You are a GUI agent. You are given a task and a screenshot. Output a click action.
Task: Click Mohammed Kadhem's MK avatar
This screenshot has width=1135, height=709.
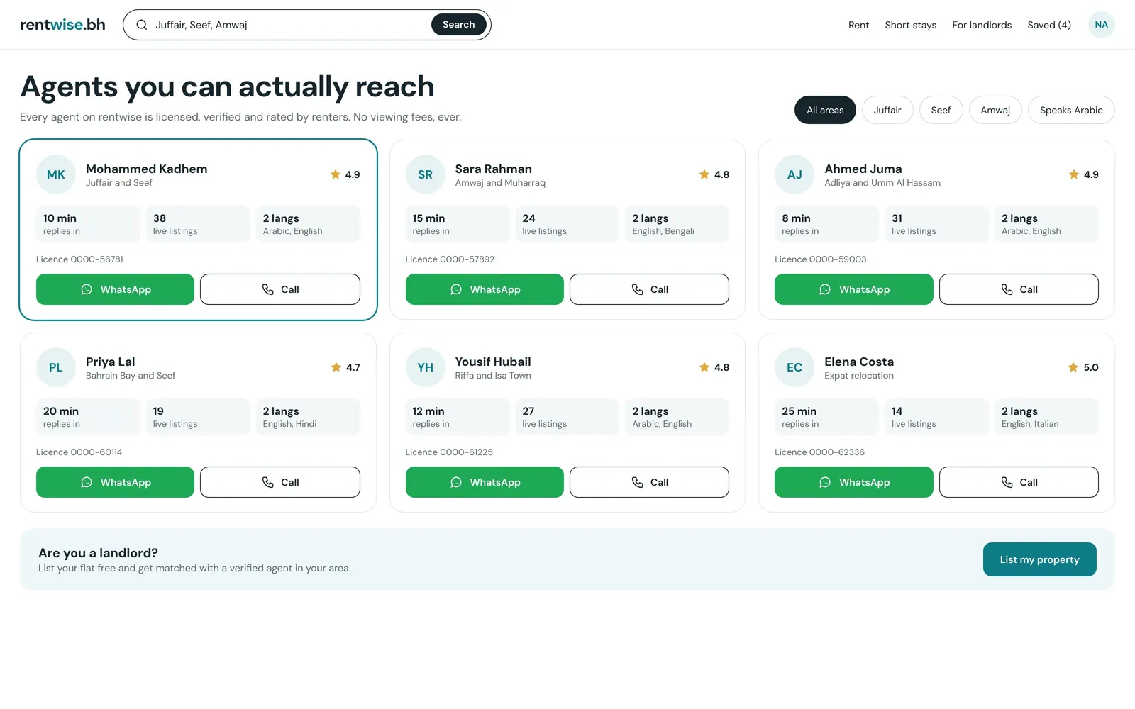point(56,174)
